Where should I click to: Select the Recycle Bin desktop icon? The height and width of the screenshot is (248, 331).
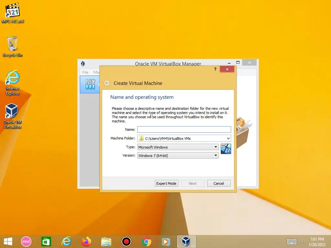pyautogui.click(x=13, y=46)
